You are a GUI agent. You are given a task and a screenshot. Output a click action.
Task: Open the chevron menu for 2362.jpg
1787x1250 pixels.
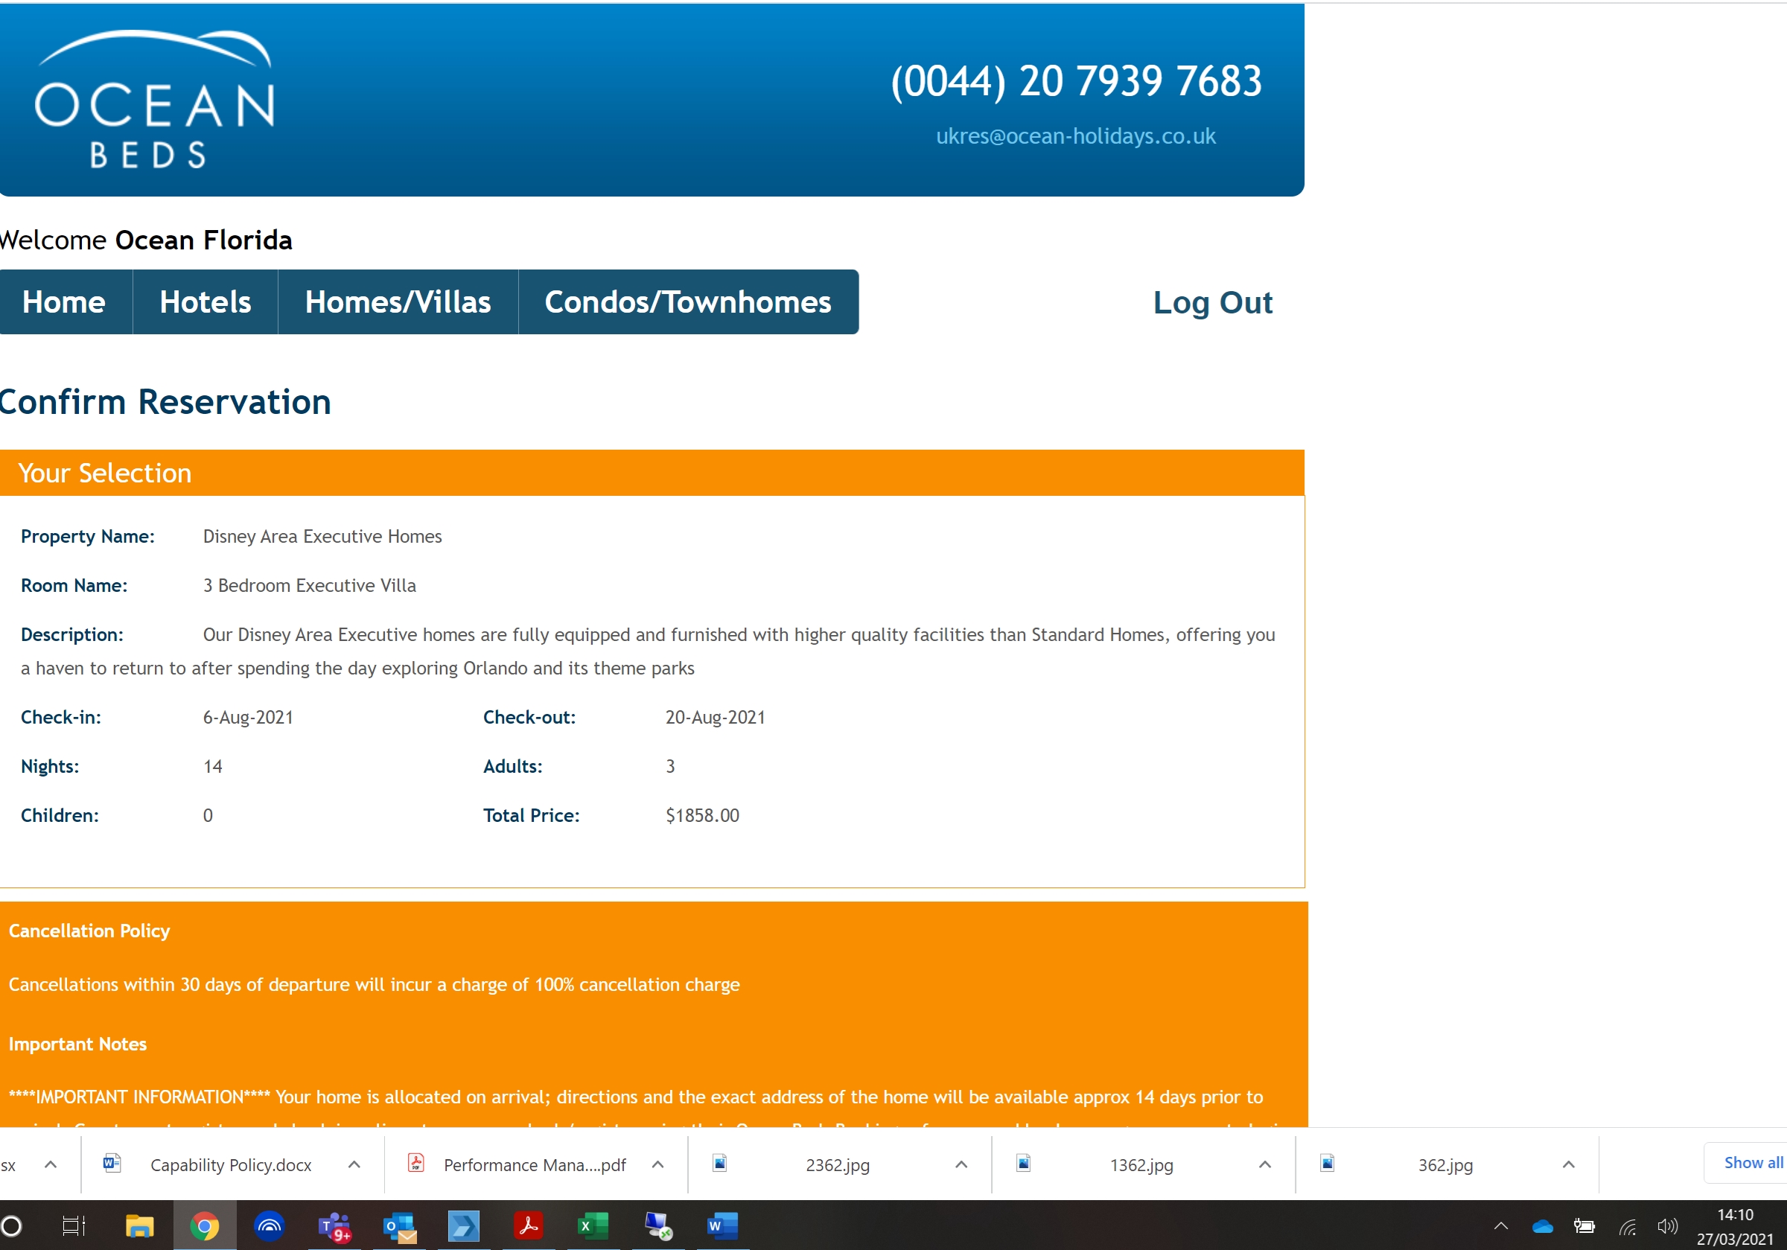click(x=961, y=1164)
